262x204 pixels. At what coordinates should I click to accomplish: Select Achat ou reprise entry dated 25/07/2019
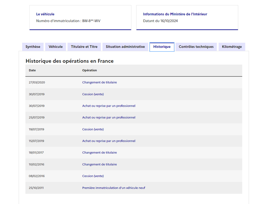(109, 118)
